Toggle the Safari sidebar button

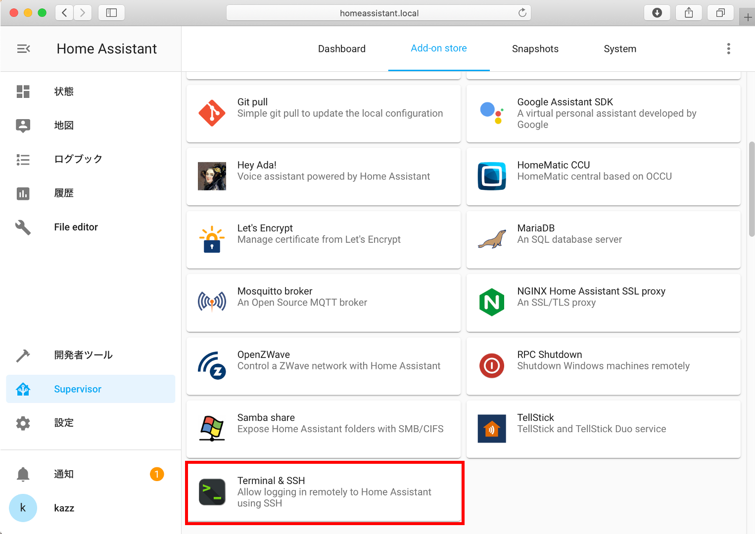[x=111, y=13]
